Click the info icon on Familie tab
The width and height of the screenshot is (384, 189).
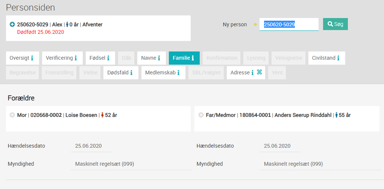pos(193,58)
